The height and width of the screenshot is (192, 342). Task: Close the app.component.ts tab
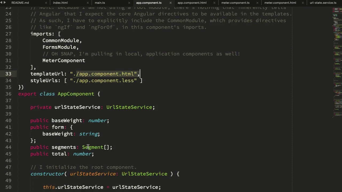pyautogui.click(x=170, y=3)
